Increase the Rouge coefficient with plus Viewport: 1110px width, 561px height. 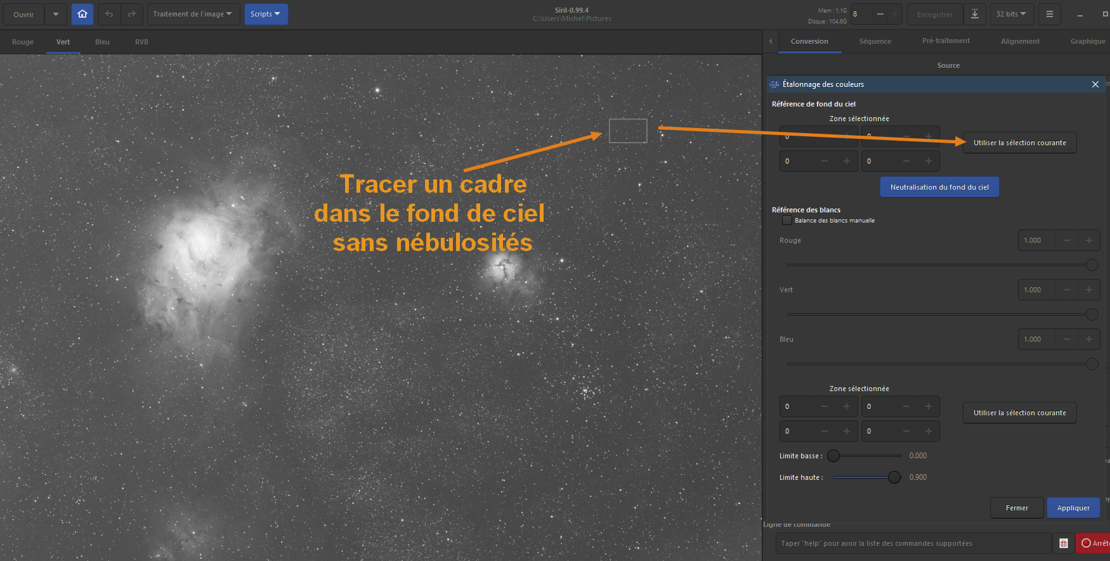point(1089,240)
